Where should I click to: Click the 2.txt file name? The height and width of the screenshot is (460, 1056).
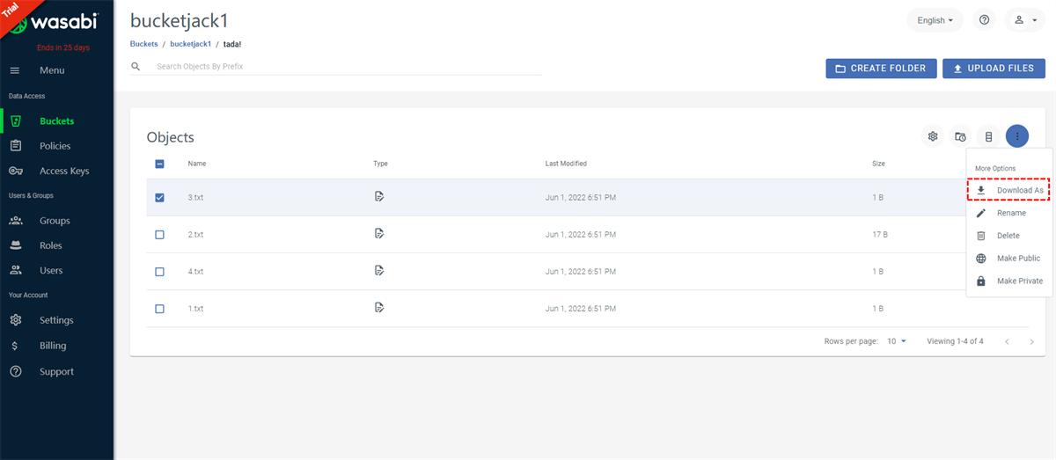tap(195, 235)
